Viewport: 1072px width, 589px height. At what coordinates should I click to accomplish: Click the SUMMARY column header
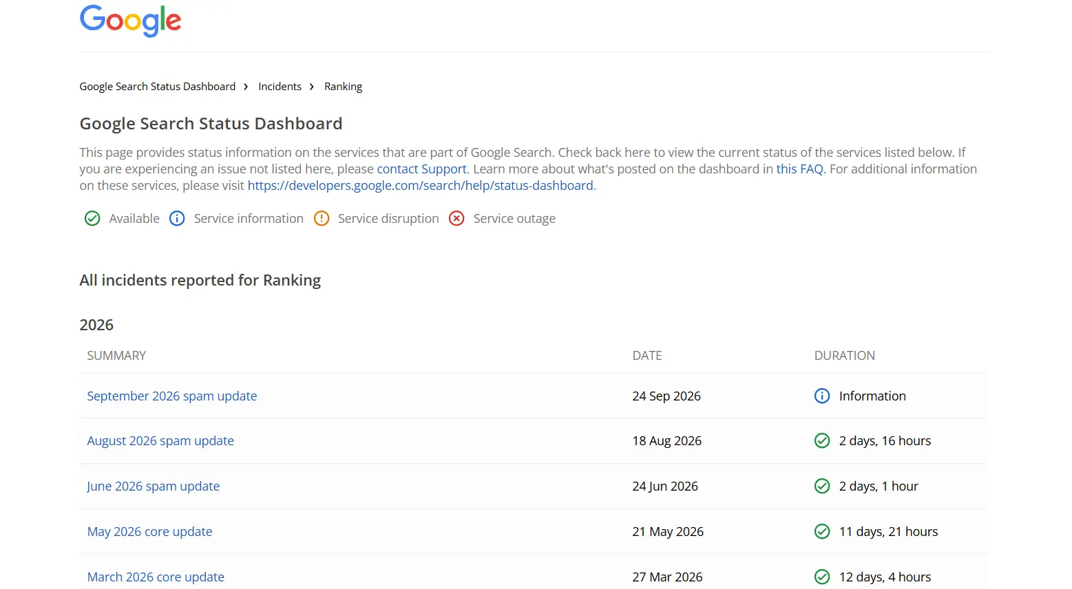point(116,356)
